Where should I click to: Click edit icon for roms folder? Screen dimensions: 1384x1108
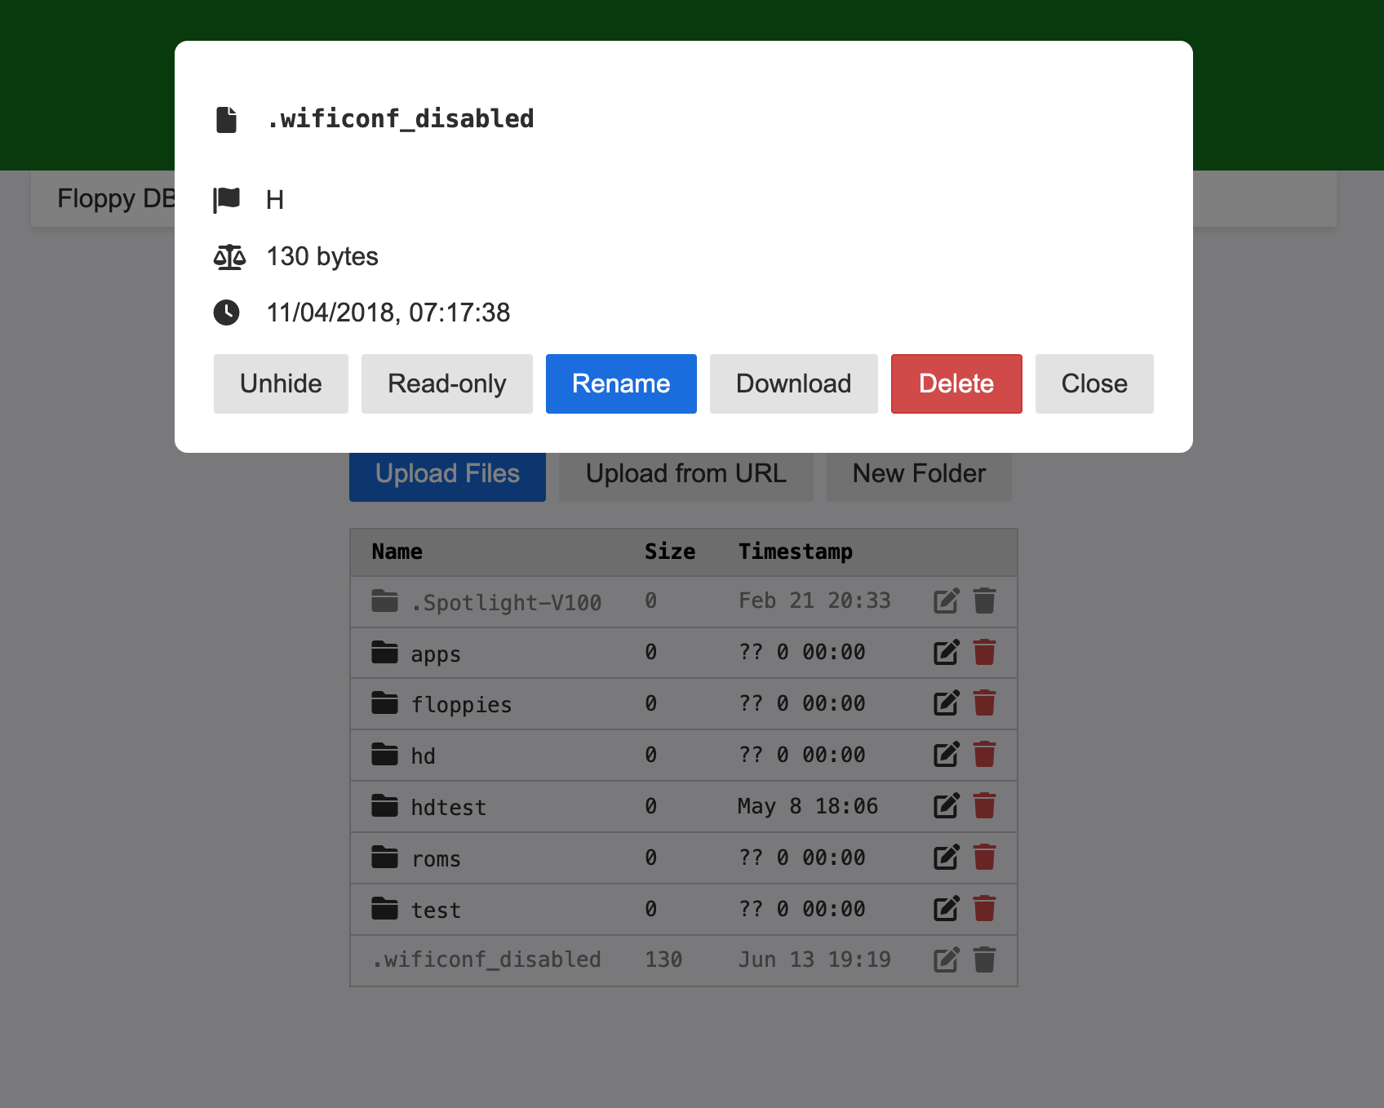947,858
